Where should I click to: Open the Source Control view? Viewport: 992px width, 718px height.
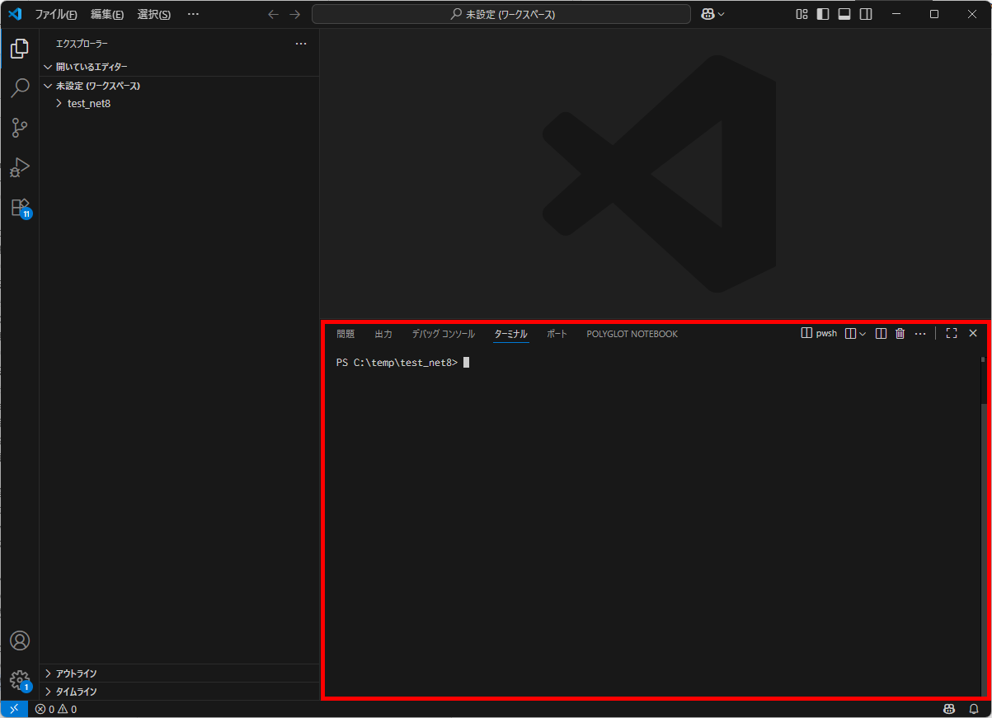coord(19,128)
